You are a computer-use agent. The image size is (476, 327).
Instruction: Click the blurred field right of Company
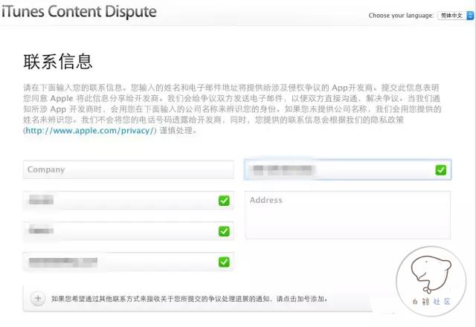tap(338, 170)
